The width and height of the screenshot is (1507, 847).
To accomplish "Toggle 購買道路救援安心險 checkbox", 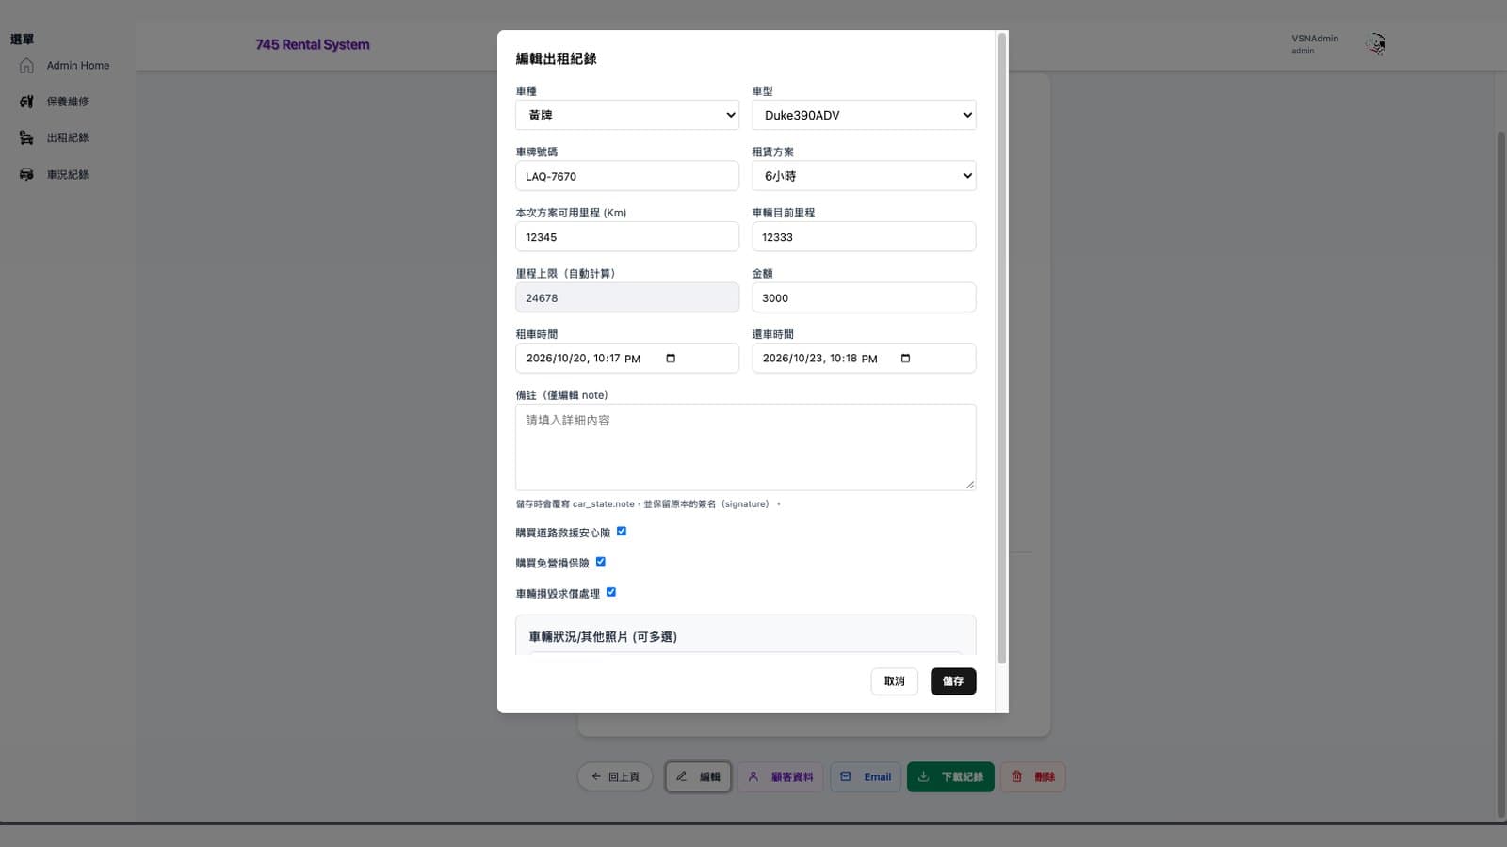I will click(622, 532).
